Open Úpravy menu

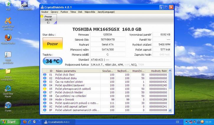pyautogui.click(x=54, y=12)
